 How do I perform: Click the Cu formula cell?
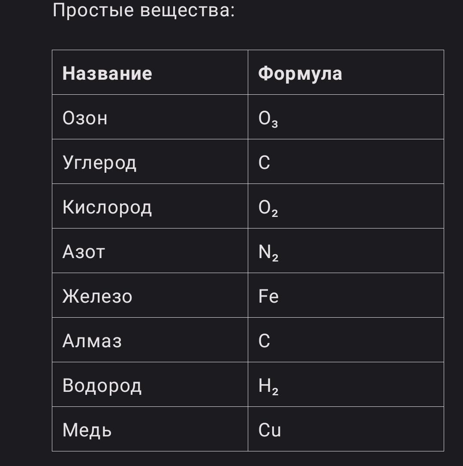(x=346, y=429)
